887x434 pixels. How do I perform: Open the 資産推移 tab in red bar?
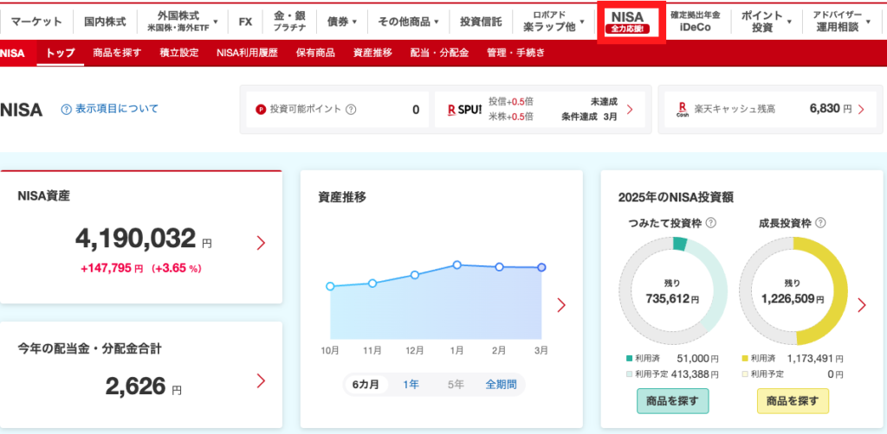[x=372, y=53]
